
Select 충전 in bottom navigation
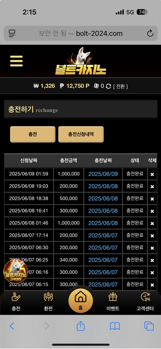(x=16, y=301)
